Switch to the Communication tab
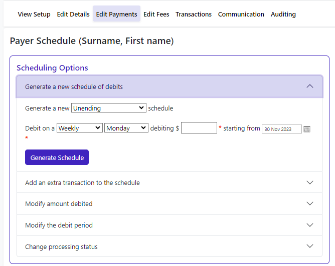 pyautogui.click(x=241, y=14)
